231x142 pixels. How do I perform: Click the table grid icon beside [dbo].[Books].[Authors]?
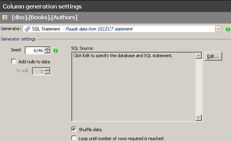(5, 17)
